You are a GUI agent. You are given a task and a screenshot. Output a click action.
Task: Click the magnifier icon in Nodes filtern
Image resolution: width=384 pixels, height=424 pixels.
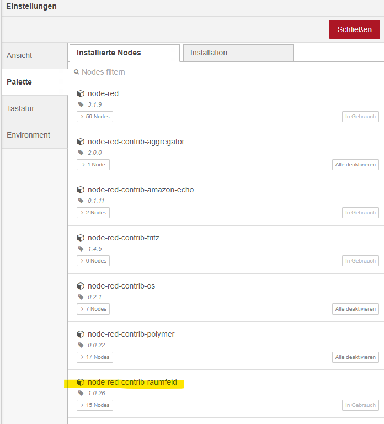[76, 72]
